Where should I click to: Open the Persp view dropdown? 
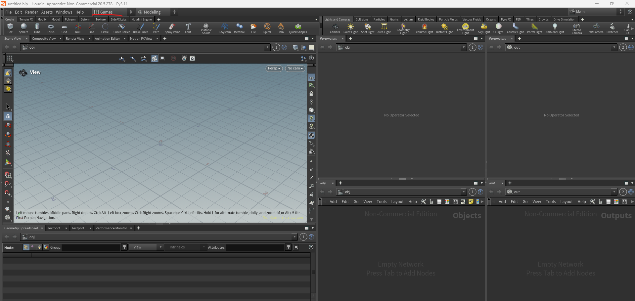click(274, 68)
